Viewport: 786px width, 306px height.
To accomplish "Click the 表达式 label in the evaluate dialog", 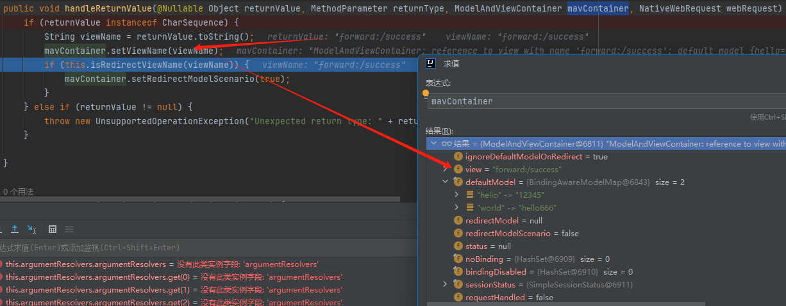I will pyautogui.click(x=439, y=83).
